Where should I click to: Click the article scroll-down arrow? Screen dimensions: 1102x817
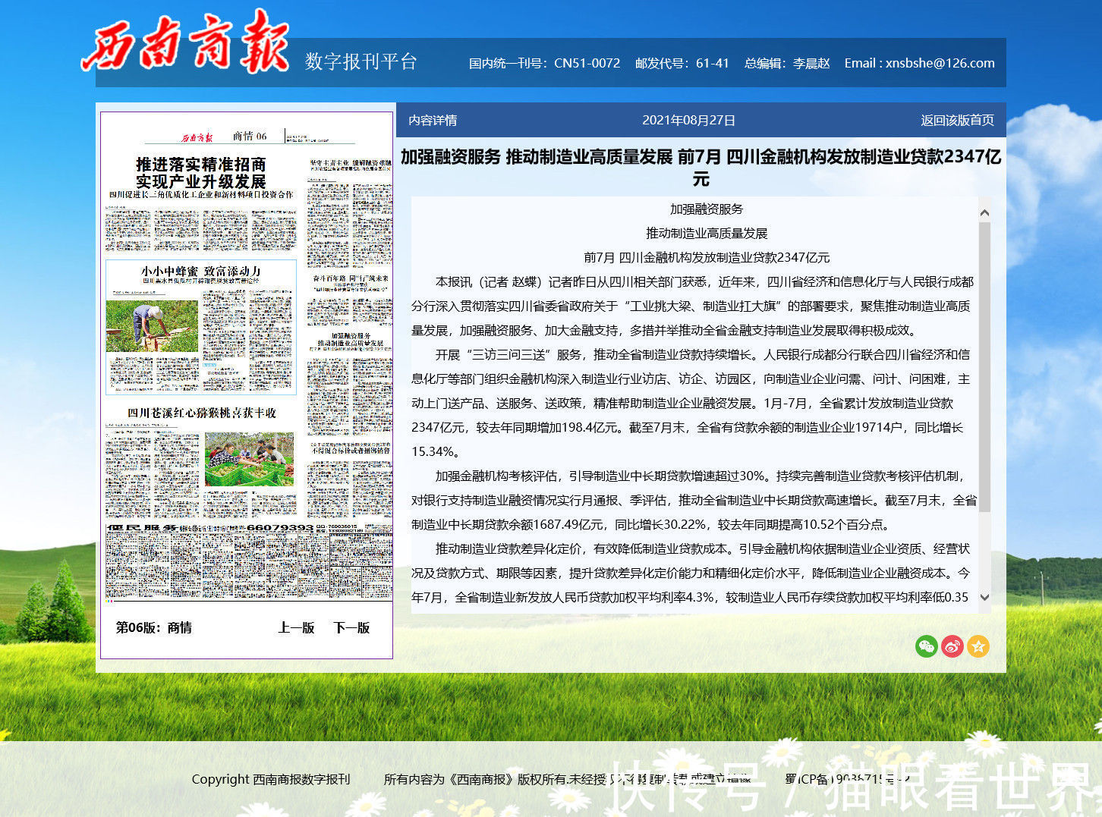(x=984, y=597)
